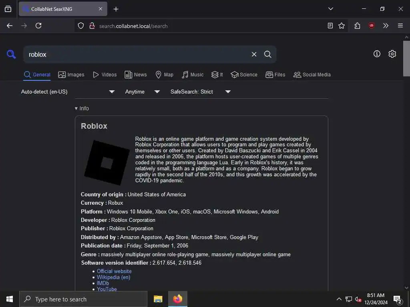
Task: Open muted volume tray icon
Action: click(x=358, y=299)
